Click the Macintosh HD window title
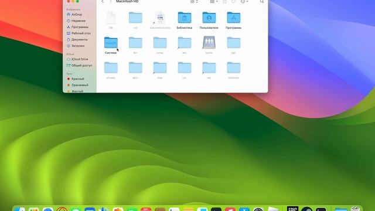The image size is (375, 211). (x=127, y=1)
